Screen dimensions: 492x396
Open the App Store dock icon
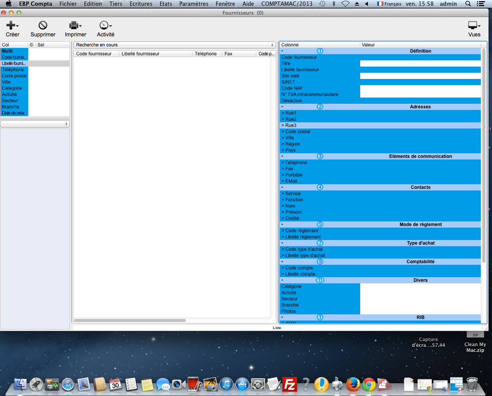tap(242, 384)
